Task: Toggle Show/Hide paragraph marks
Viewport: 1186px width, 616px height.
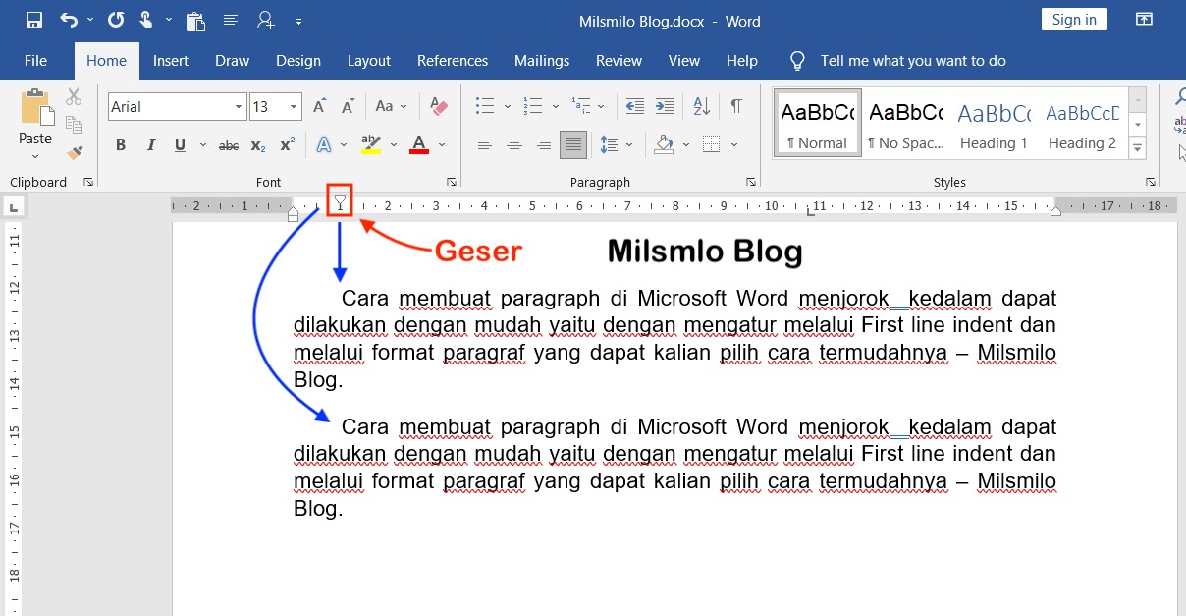Action: [x=735, y=106]
